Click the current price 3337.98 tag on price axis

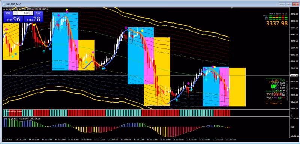click(294, 75)
